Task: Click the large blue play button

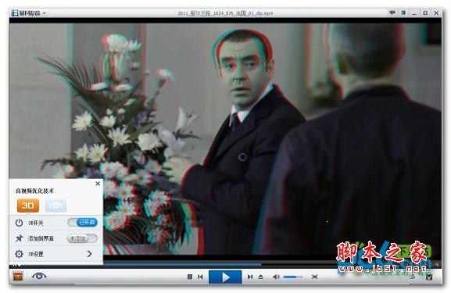Action: point(225,277)
